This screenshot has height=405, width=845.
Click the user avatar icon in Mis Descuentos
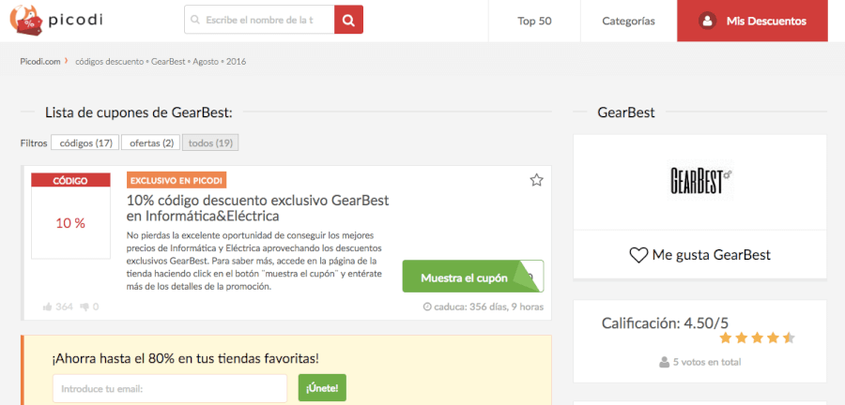point(706,21)
